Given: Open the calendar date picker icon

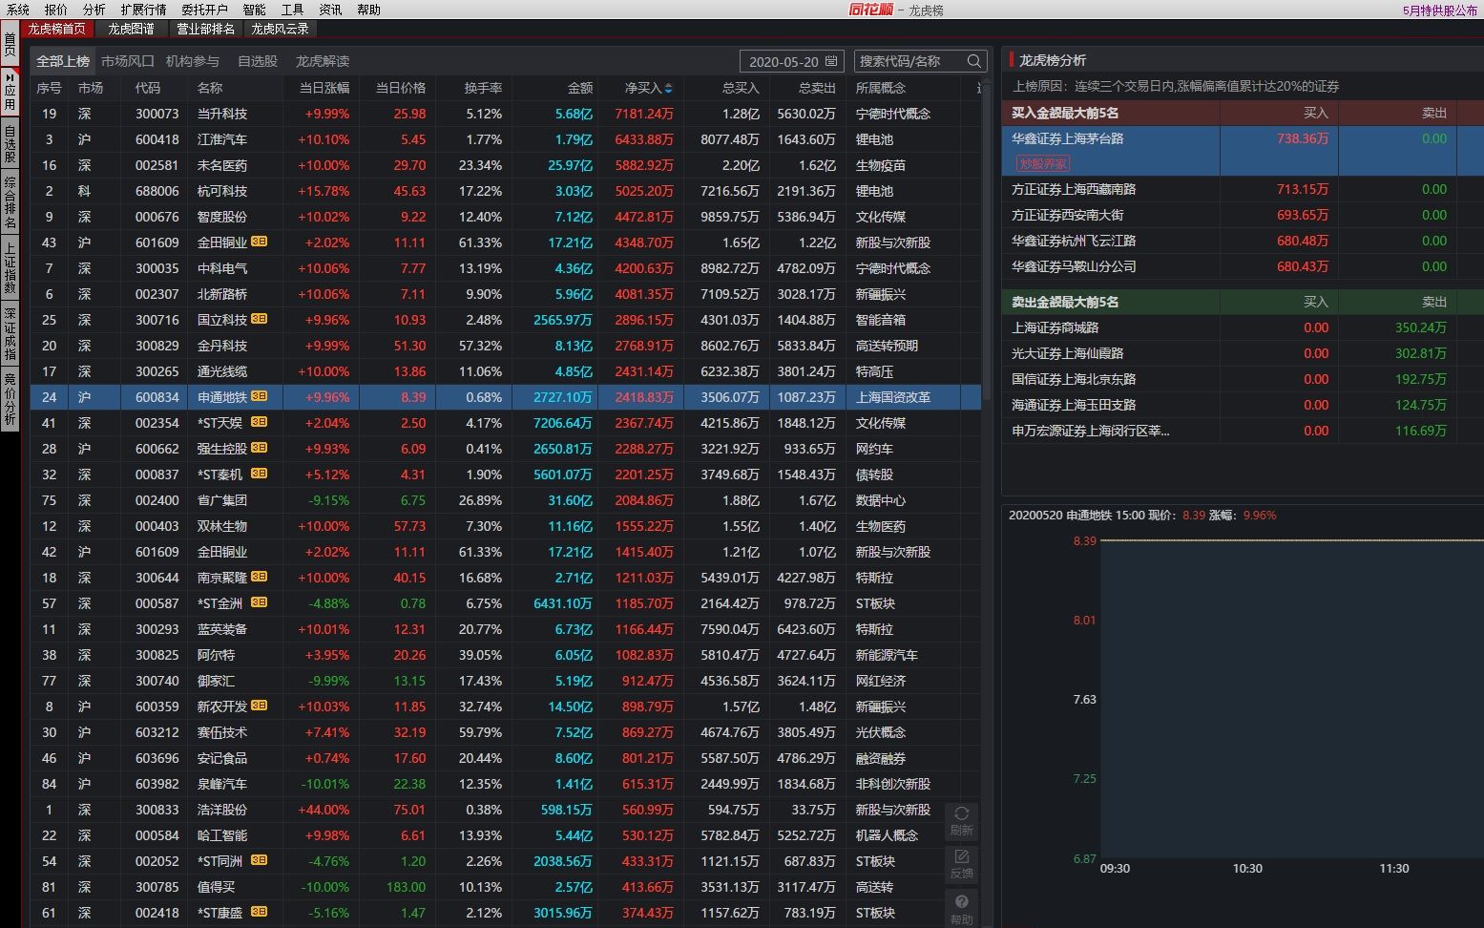Looking at the screenshot, I should 831,61.
